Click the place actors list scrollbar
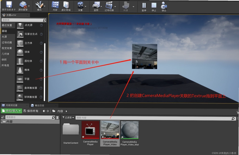The height and width of the screenshot is (155, 239). (45, 72)
